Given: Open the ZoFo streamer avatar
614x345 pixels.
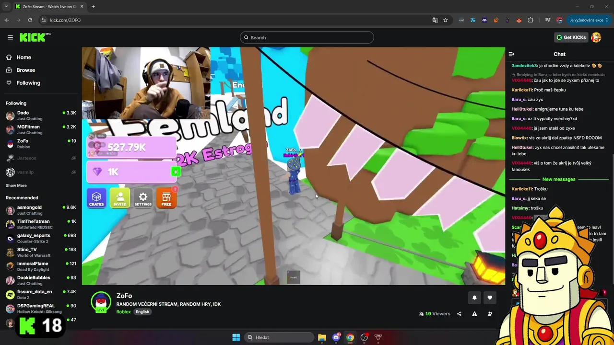Looking at the screenshot, I should [101, 302].
